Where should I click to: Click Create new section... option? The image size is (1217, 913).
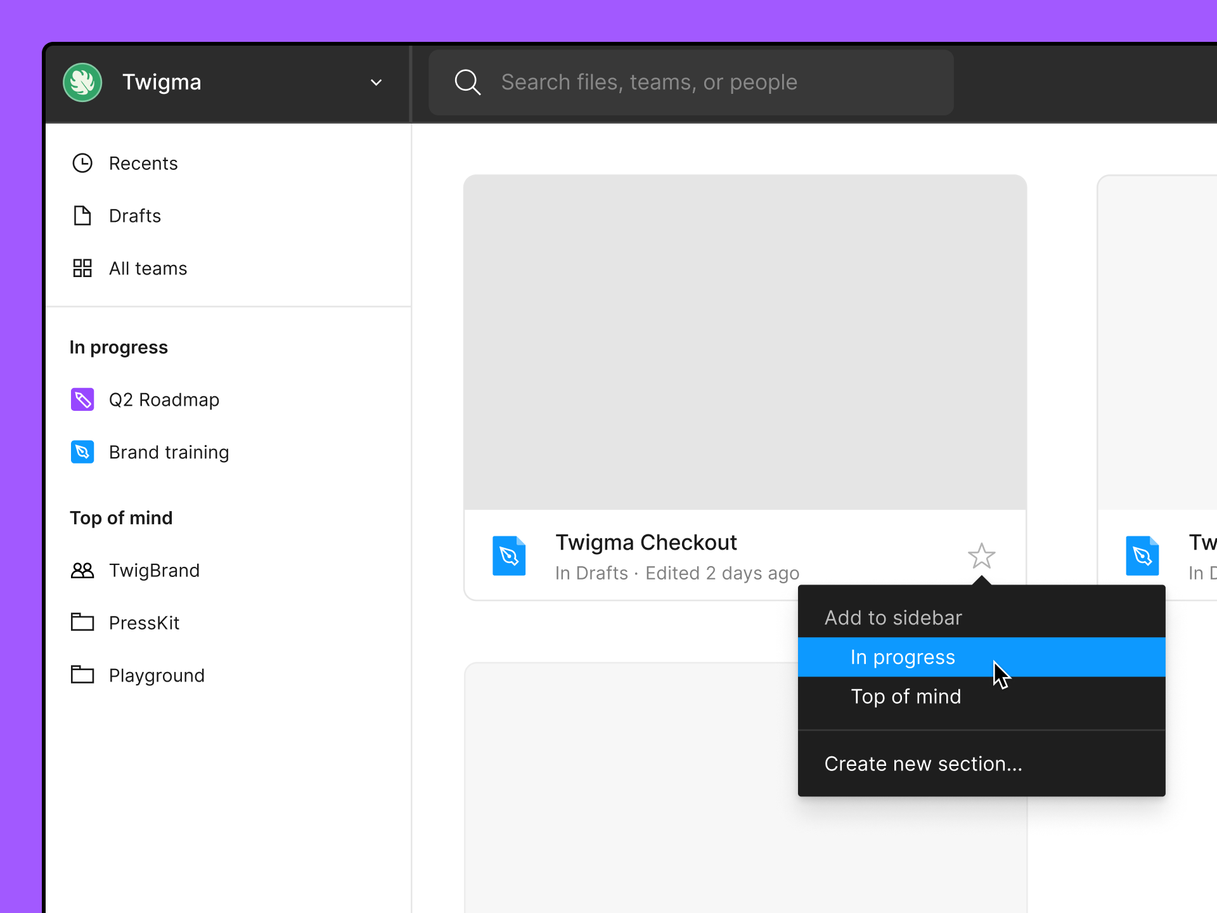tap(923, 764)
